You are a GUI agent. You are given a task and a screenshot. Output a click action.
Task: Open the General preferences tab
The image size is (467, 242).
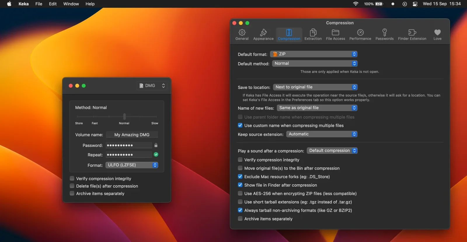242,34
